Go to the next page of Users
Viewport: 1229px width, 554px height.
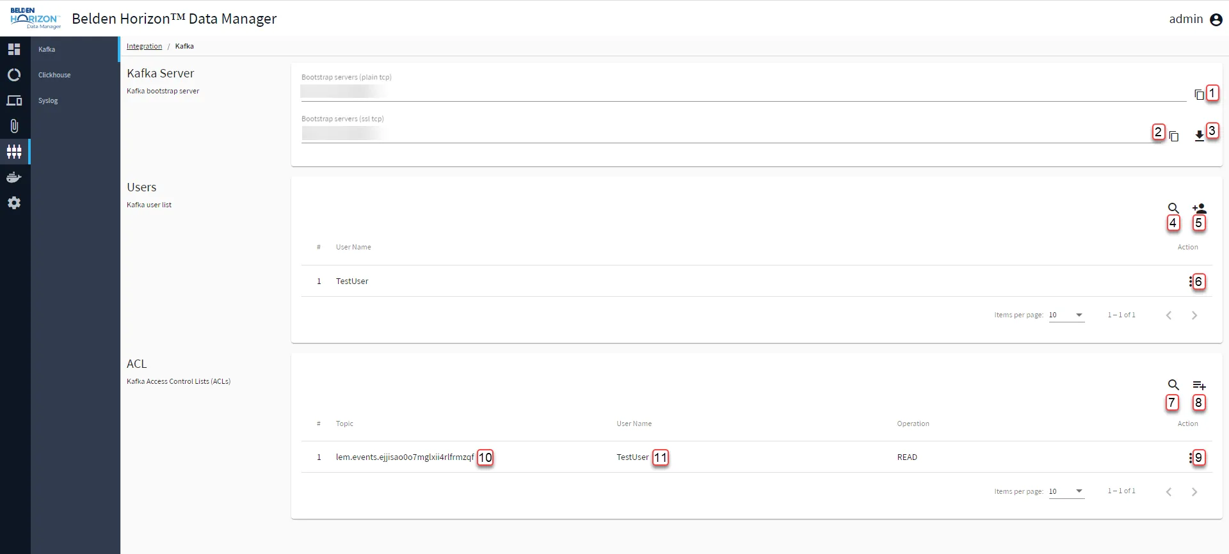(x=1194, y=315)
